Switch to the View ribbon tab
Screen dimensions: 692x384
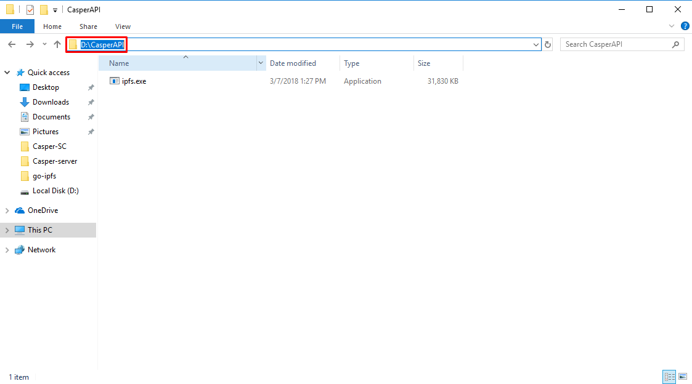click(x=123, y=26)
